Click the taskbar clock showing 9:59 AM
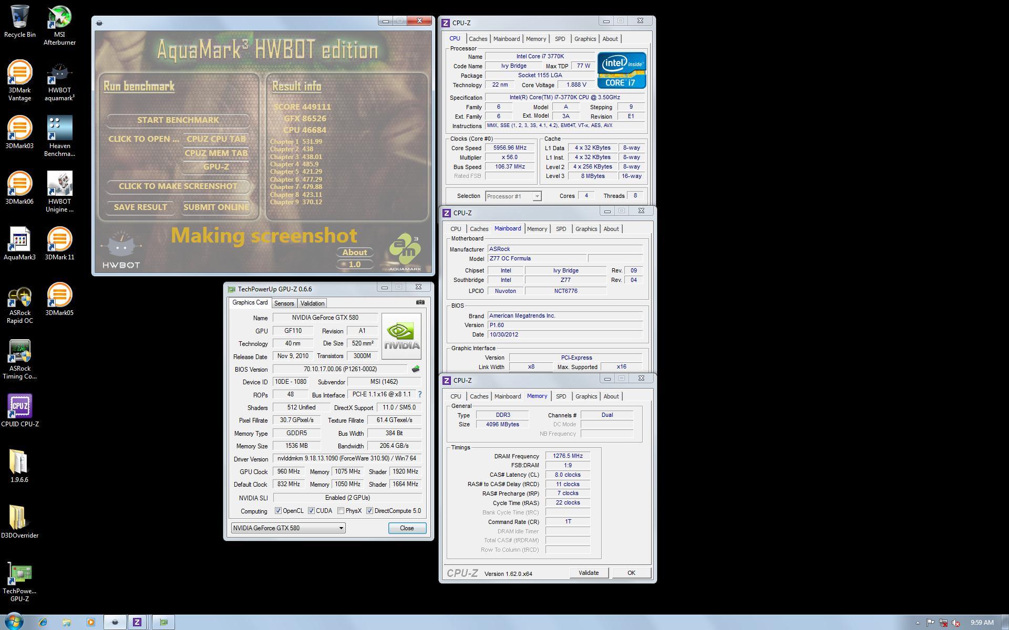 (982, 623)
